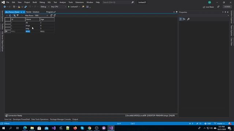Open Firefox from the taskbar

click(75, 128)
